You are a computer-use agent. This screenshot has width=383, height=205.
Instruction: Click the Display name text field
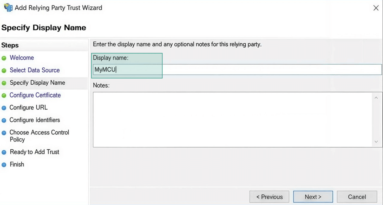pyautogui.click(x=237, y=70)
